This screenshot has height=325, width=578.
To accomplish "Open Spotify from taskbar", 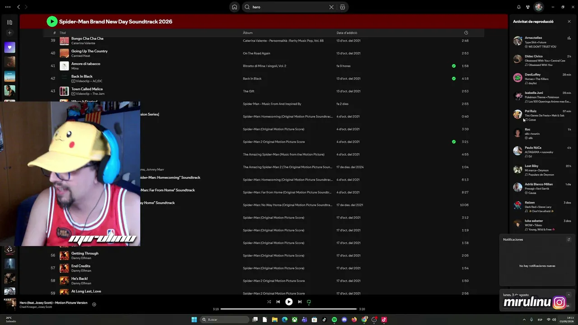I will tap(334, 320).
